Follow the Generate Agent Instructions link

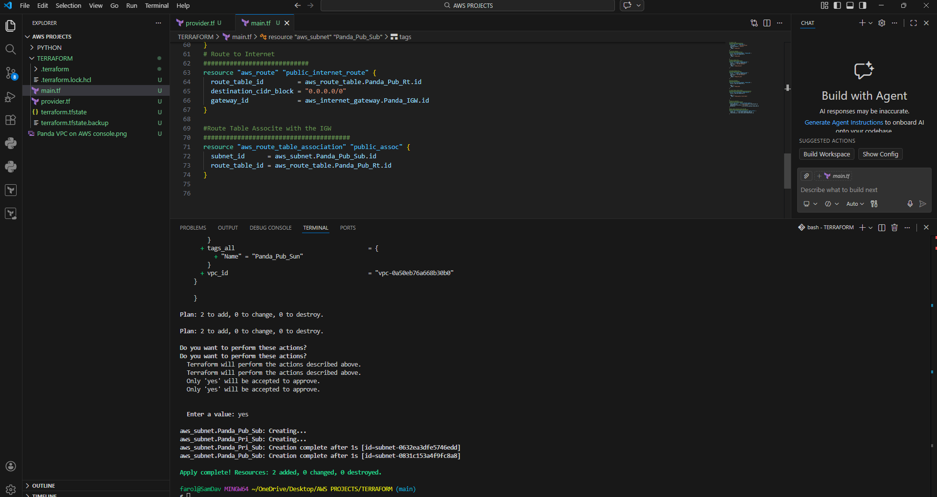pyautogui.click(x=844, y=123)
